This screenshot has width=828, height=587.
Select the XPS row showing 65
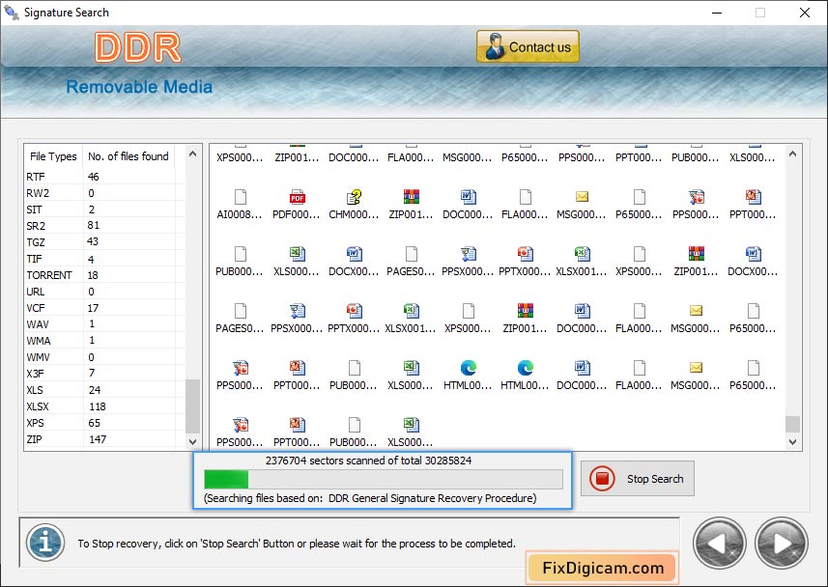click(105, 423)
